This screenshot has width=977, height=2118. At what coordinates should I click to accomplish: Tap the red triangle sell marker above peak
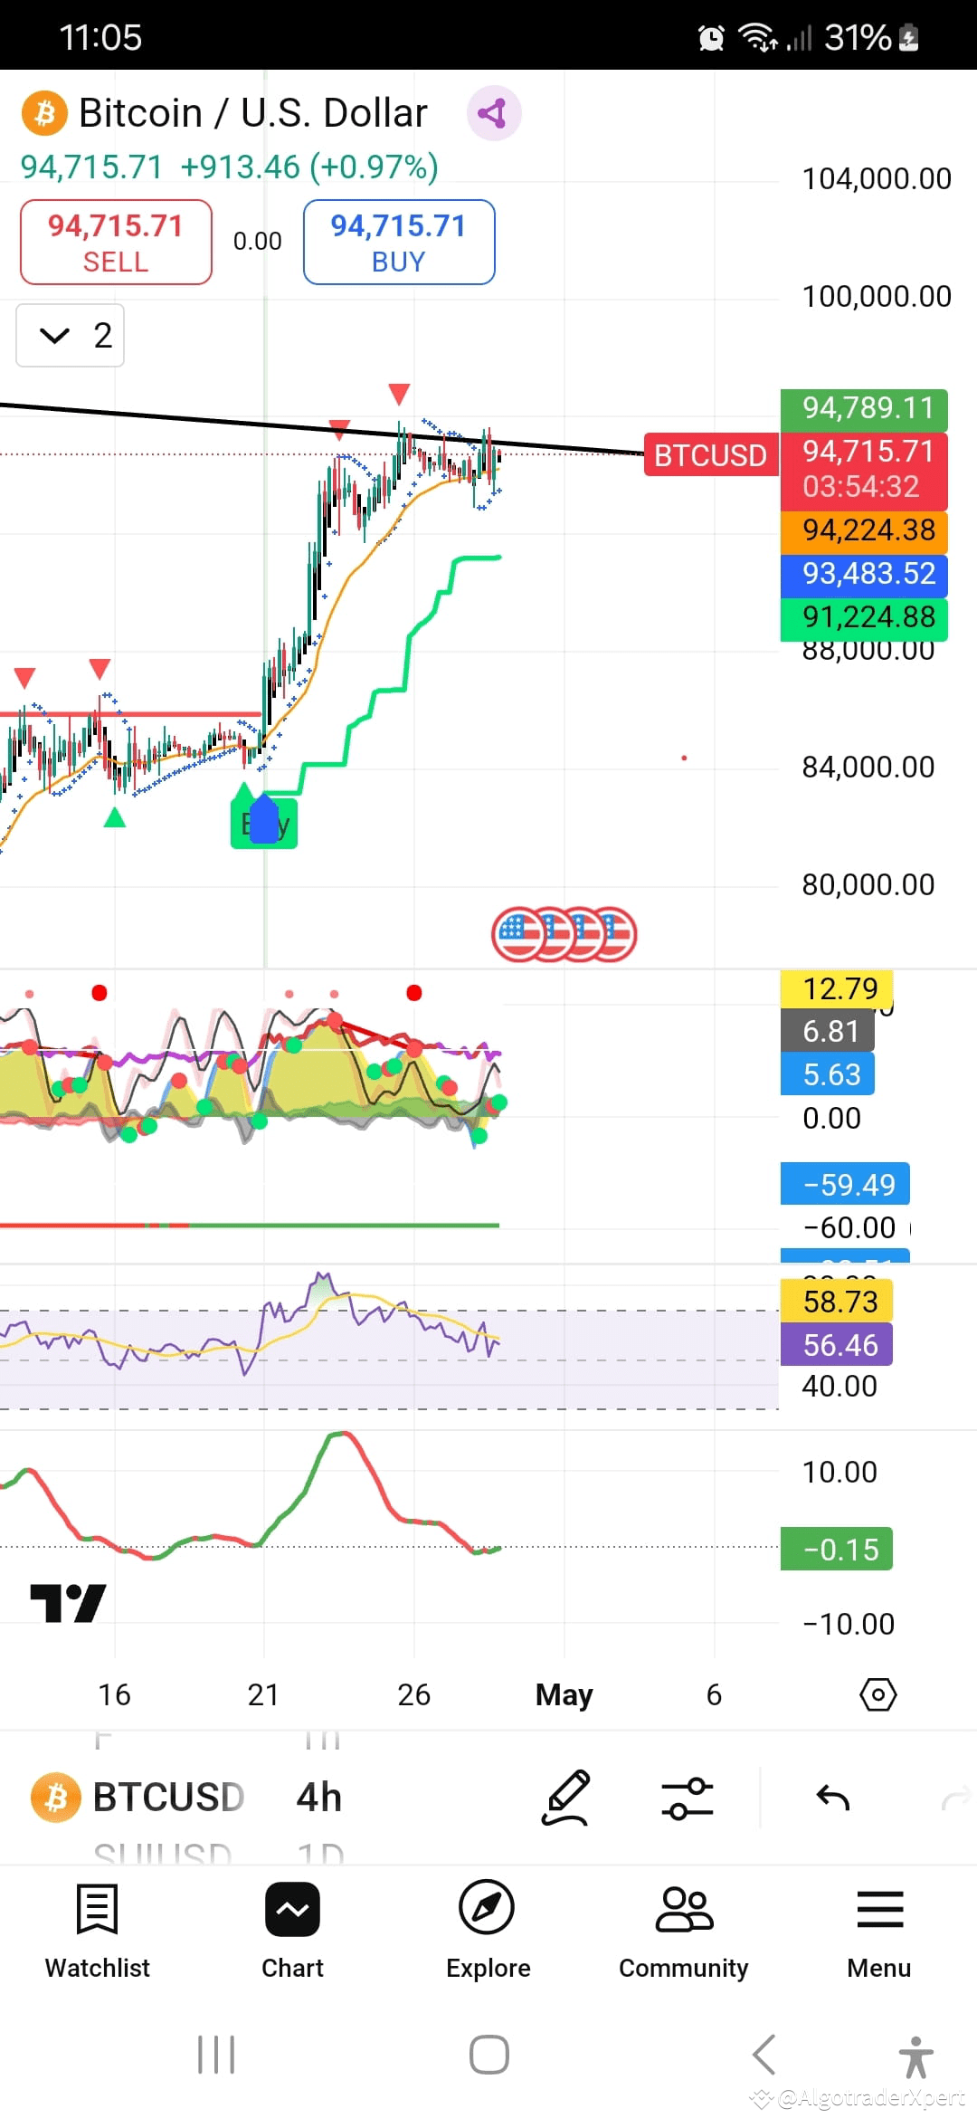[399, 394]
